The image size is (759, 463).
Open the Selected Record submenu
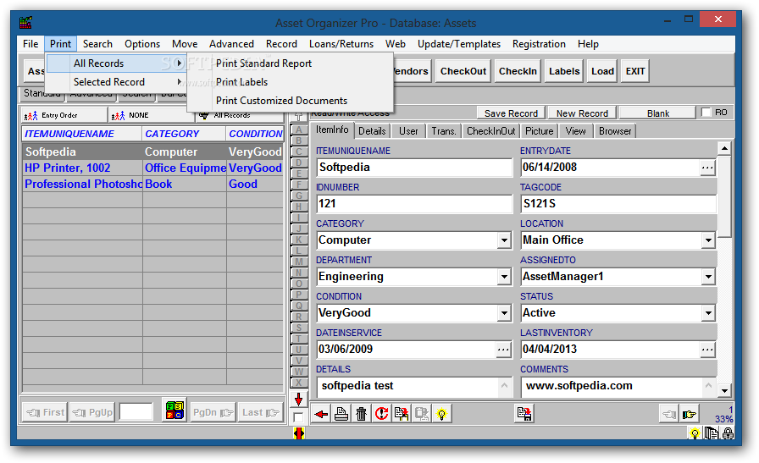pos(116,82)
